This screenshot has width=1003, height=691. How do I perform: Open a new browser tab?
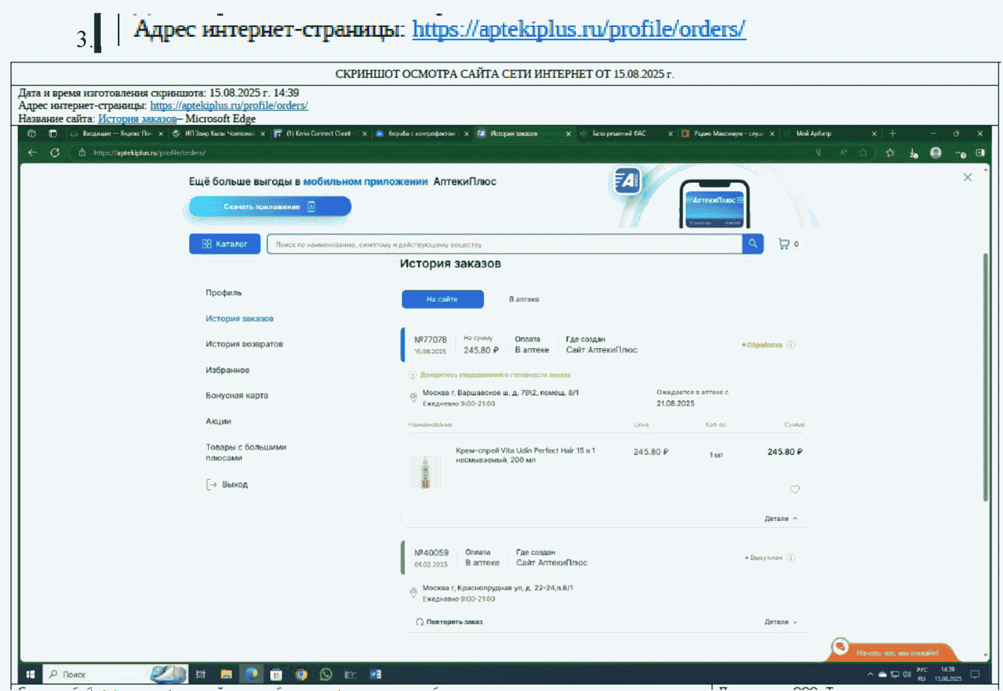(893, 134)
